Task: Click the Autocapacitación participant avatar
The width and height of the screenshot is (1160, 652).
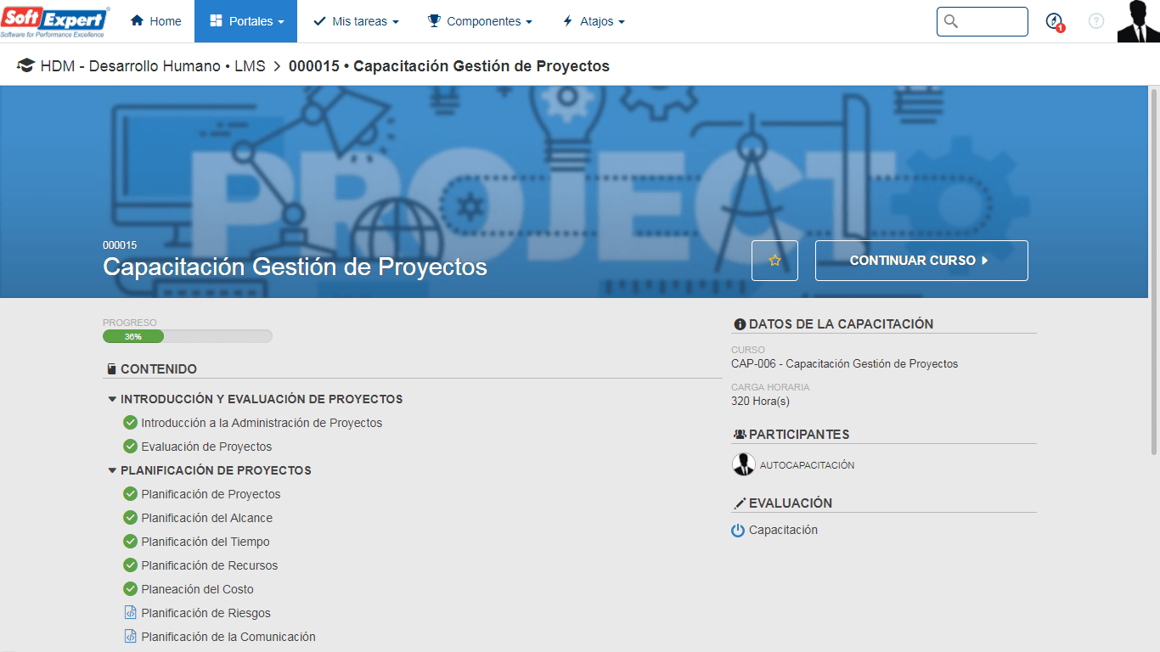Action: point(744,464)
